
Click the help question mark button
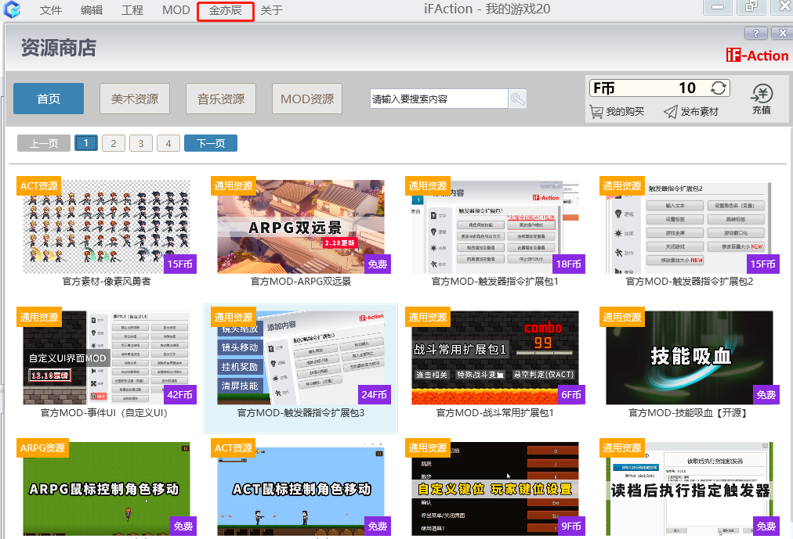[755, 34]
